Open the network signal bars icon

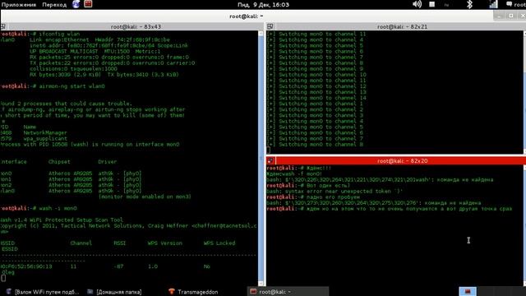coord(493,4)
